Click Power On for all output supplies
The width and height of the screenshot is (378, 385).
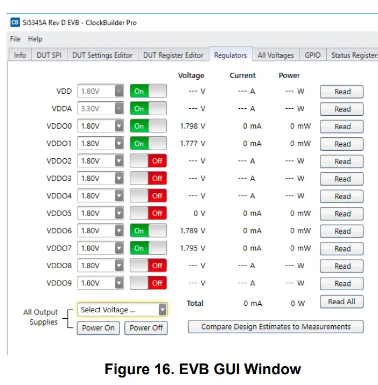(x=98, y=328)
